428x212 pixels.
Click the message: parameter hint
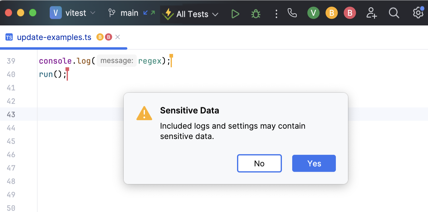pyautogui.click(x=117, y=61)
